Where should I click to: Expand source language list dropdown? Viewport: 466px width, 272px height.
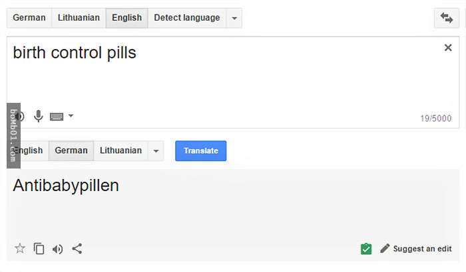point(234,19)
